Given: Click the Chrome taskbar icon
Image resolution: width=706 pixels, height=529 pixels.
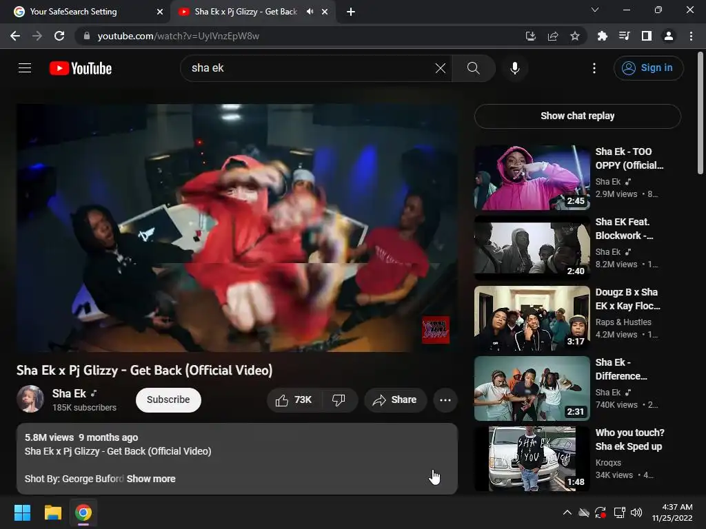Looking at the screenshot, I should [x=83, y=512].
